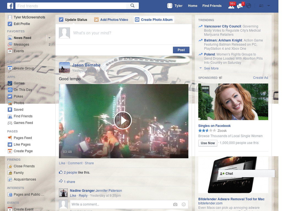The image size is (282, 211).
Task: Select the Create Photo Album tab
Action: (154, 20)
